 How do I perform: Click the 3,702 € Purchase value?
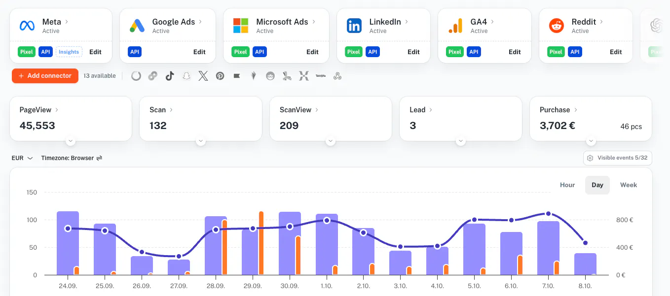click(558, 126)
